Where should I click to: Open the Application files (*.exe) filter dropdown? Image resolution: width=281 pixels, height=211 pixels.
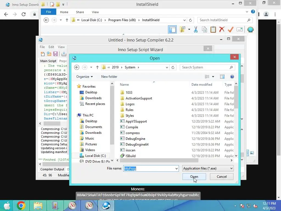pyautogui.click(x=208, y=168)
